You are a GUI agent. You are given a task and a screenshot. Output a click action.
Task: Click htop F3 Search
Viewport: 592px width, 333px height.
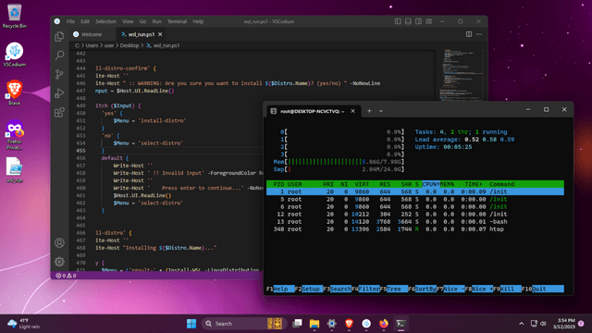[337, 289]
